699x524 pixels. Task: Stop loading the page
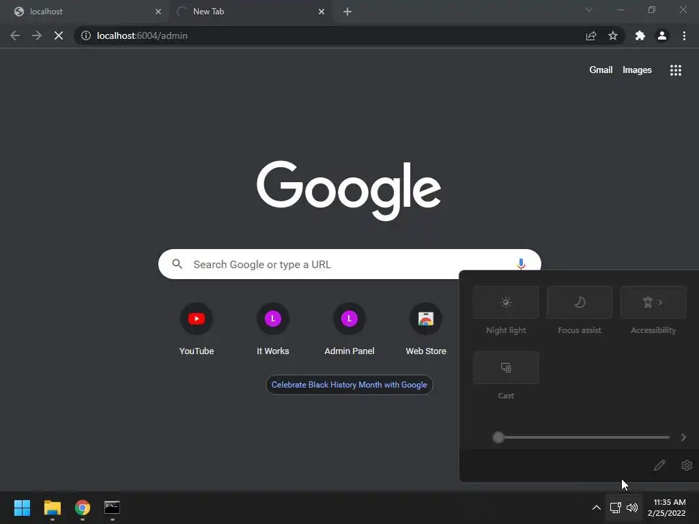tap(59, 35)
